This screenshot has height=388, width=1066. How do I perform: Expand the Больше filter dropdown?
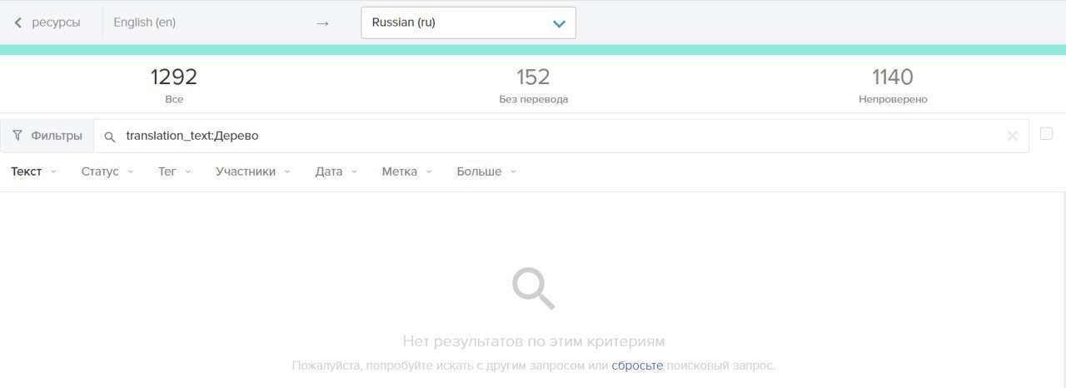pos(486,172)
